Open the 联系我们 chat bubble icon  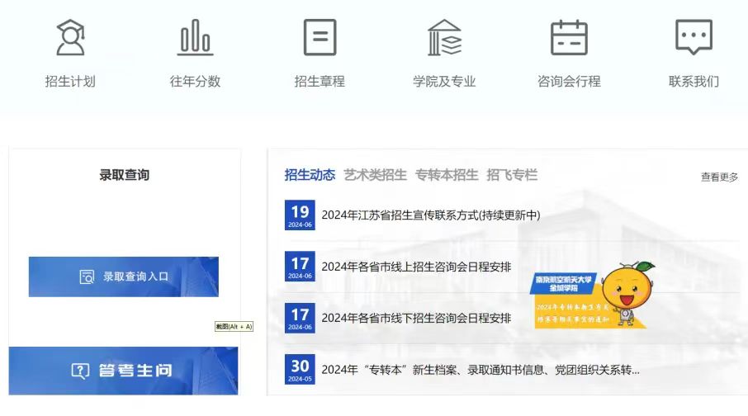(694, 37)
